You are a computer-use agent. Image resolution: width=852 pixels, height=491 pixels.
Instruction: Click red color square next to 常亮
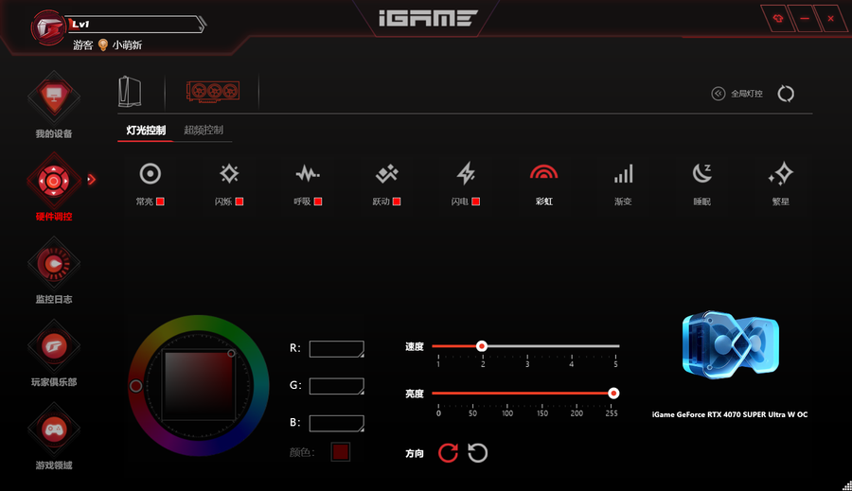[x=160, y=202]
